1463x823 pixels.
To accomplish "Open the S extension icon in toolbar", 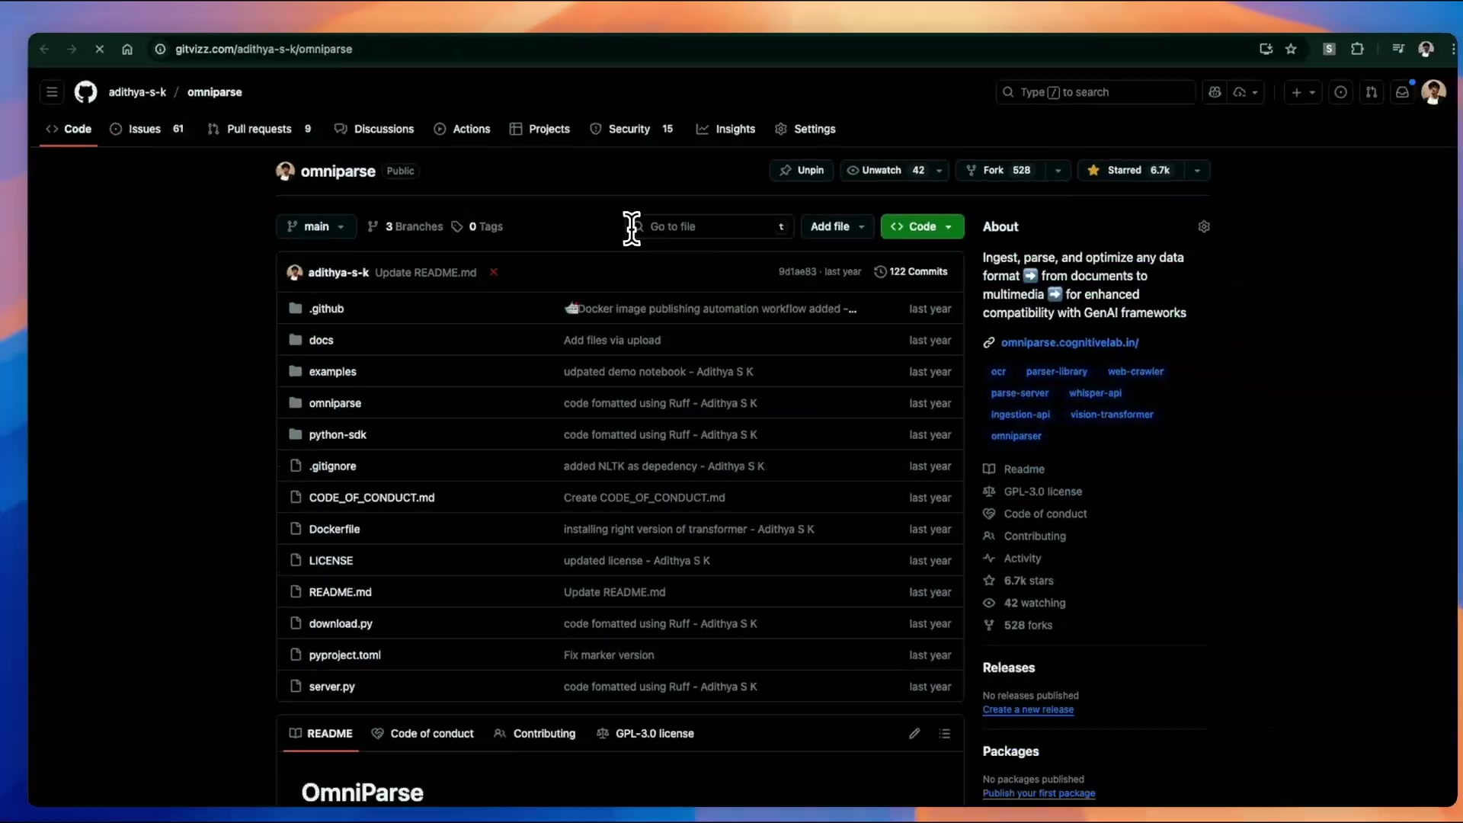I will click(x=1329, y=49).
